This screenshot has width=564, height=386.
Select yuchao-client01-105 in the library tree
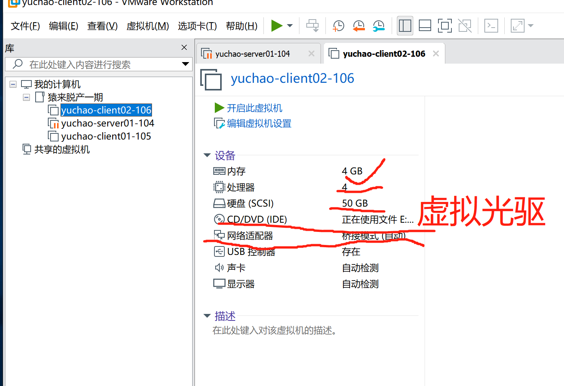tap(106, 136)
